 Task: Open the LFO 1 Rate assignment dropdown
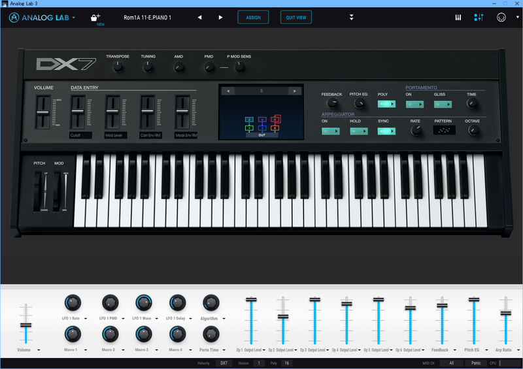(86, 319)
